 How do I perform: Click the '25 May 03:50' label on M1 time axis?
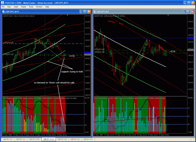[x=164, y=135]
